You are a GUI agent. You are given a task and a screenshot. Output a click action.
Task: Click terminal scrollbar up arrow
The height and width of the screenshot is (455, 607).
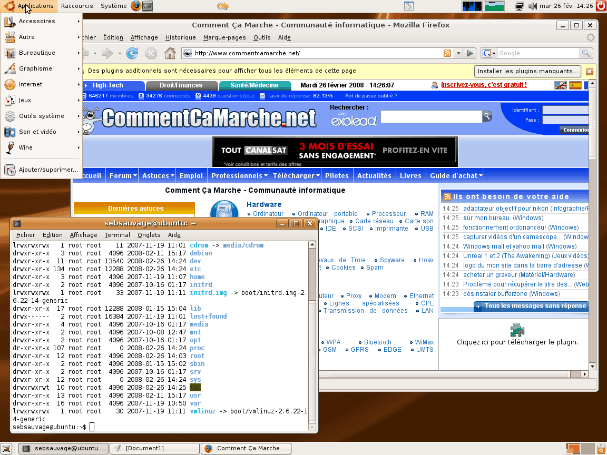[x=312, y=245]
